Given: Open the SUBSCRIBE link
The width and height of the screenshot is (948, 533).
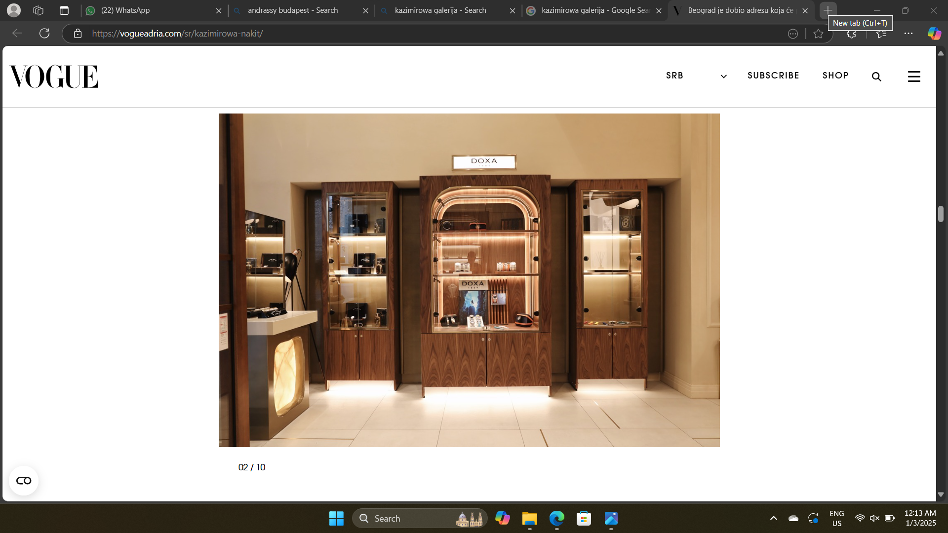Looking at the screenshot, I should tap(773, 76).
